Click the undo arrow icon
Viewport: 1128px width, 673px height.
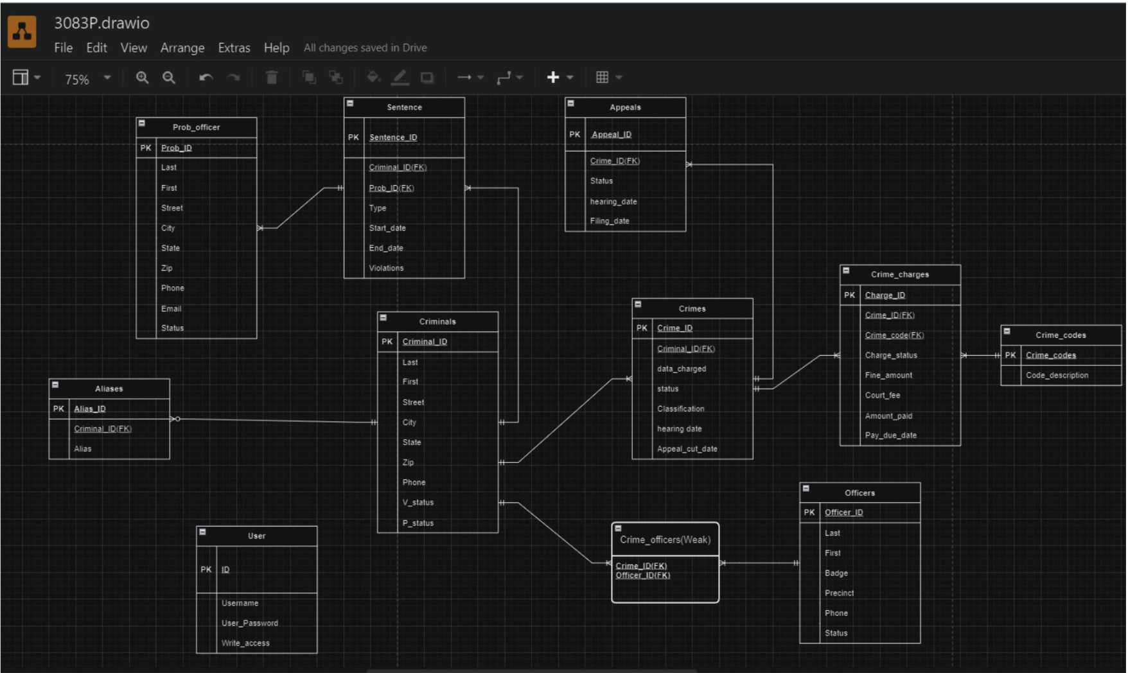(x=206, y=78)
